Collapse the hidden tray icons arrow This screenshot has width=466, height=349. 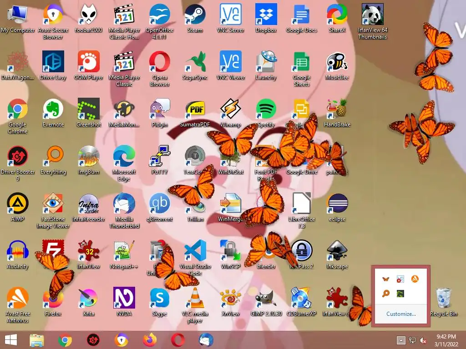point(400,340)
